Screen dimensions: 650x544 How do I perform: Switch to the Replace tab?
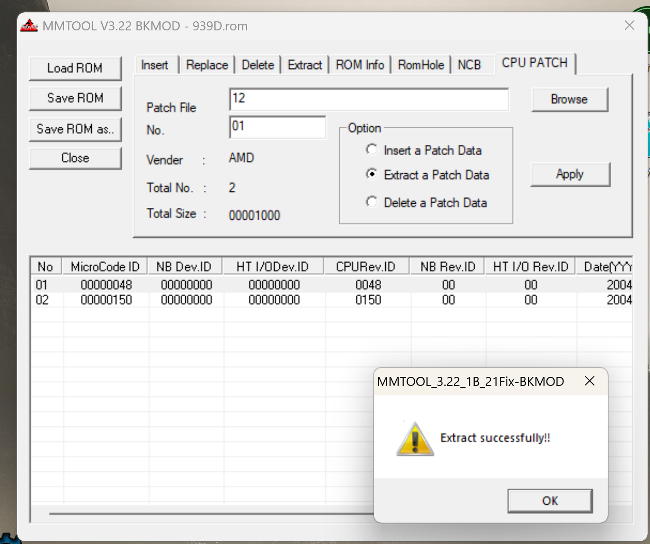coord(207,65)
